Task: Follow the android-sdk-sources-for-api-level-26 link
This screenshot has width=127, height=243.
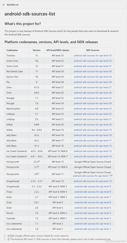Action: (x=93, y=93)
